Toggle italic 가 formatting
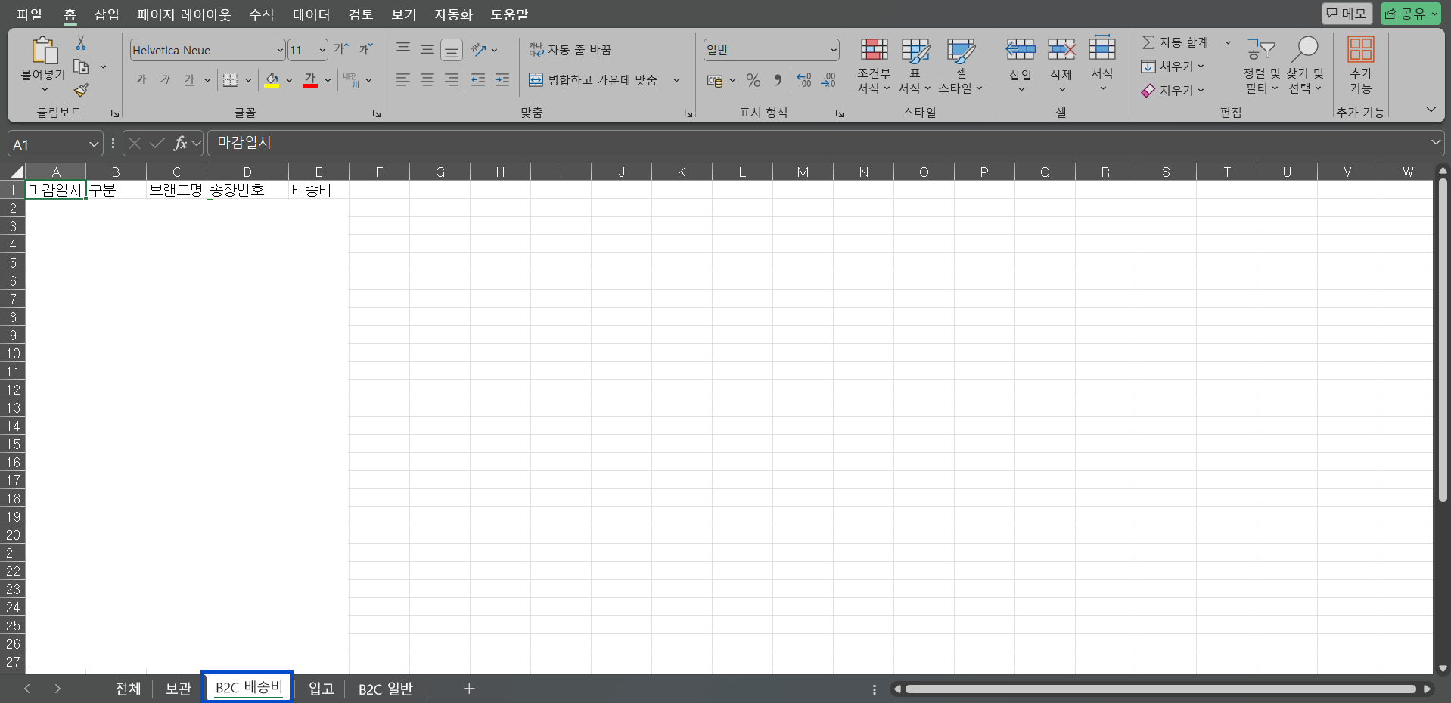The height and width of the screenshot is (703, 1451). click(x=166, y=79)
